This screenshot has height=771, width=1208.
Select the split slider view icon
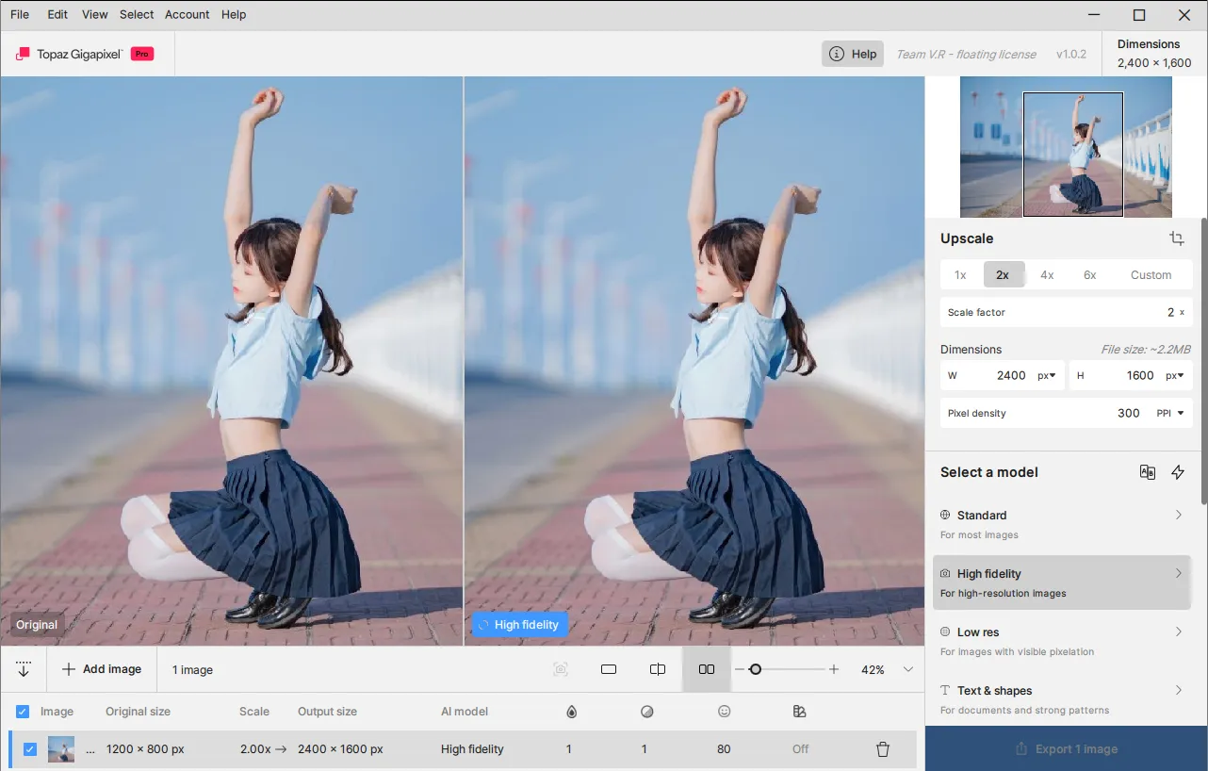click(658, 669)
